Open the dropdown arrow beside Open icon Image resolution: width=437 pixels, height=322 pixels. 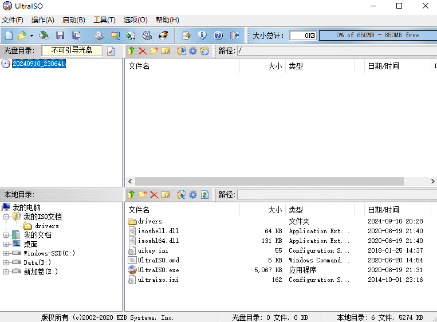coord(32,36)
